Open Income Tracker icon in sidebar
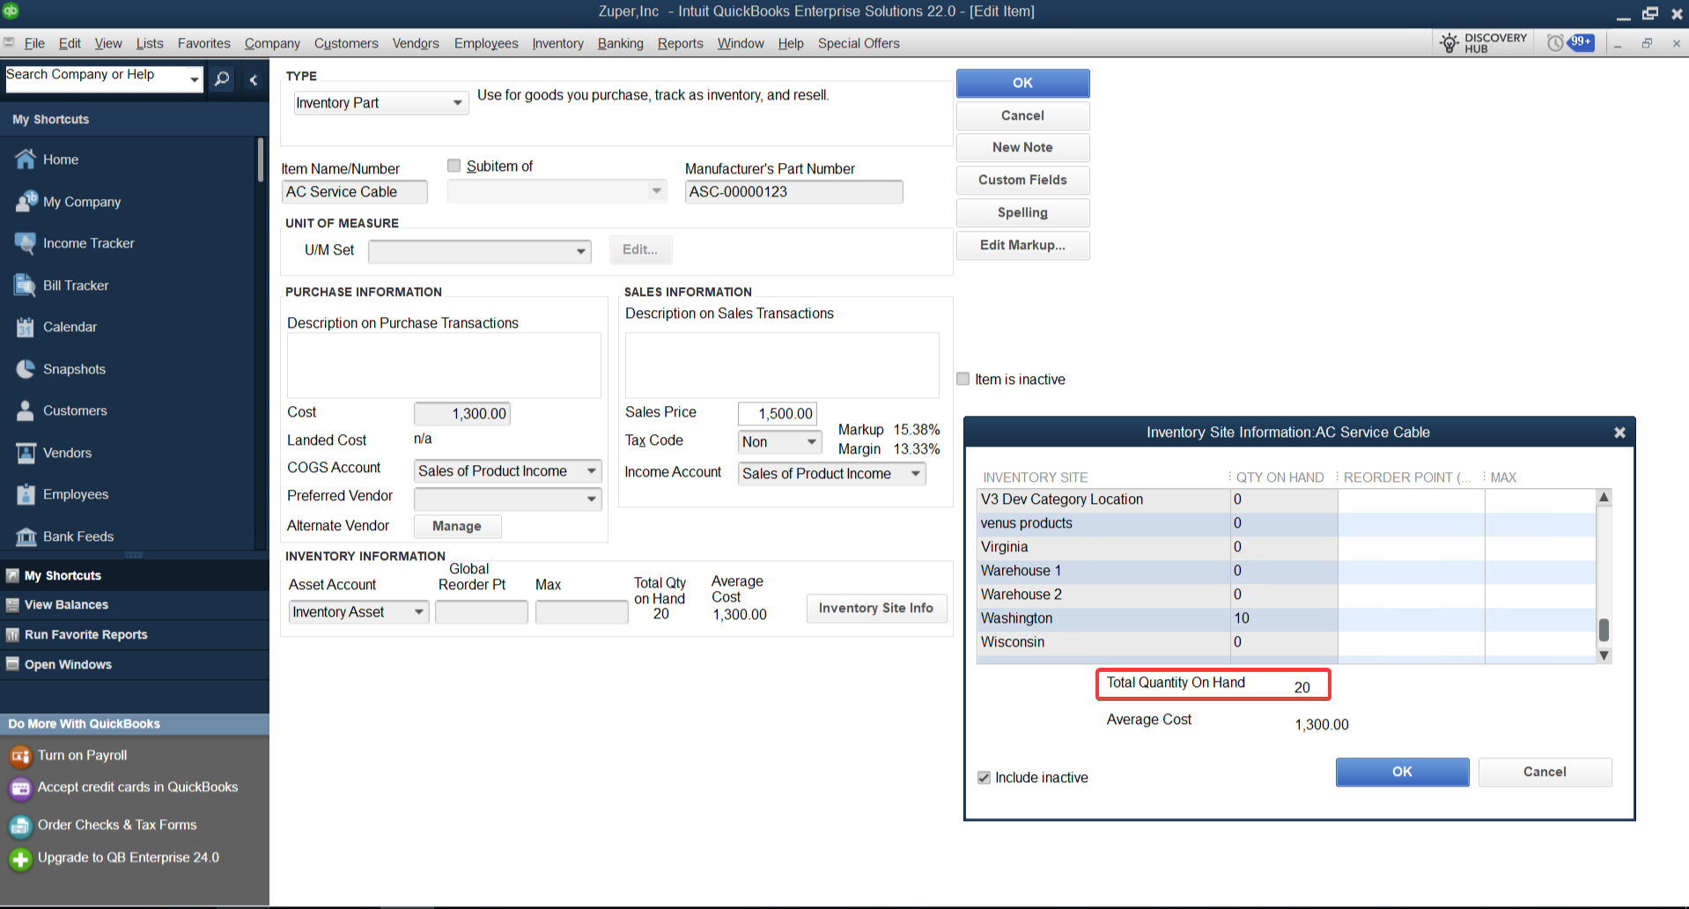 click(x=26, y=243)
